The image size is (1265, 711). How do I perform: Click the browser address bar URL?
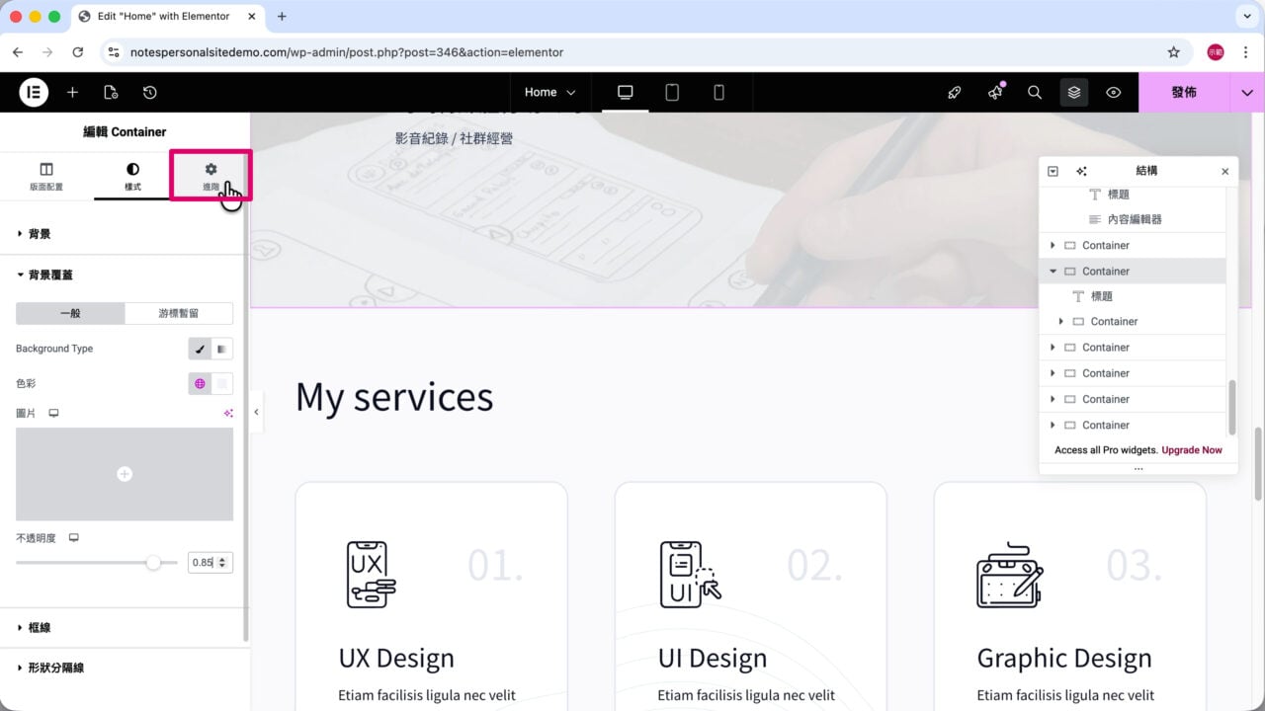click(x=347, y=51)
